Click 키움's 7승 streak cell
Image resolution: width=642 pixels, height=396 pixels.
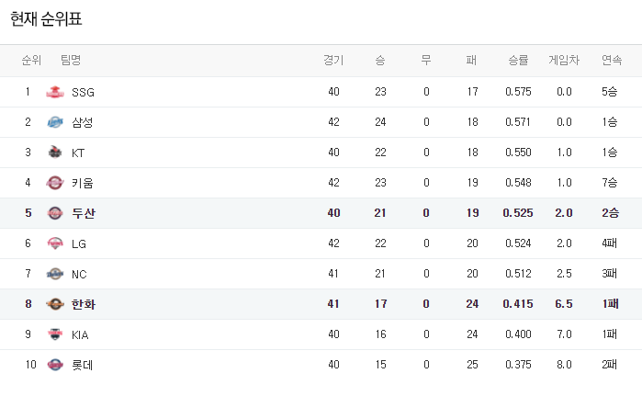(611, 183)
